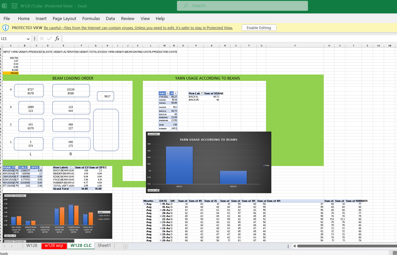397x255 pixels.
Task: Click the formula bar enter checkmark icon
Action: [49, 39]
